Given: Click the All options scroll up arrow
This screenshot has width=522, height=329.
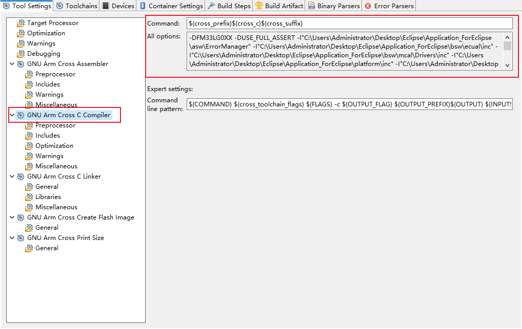Looking at the screenshot, I should (x=507, y=37).
